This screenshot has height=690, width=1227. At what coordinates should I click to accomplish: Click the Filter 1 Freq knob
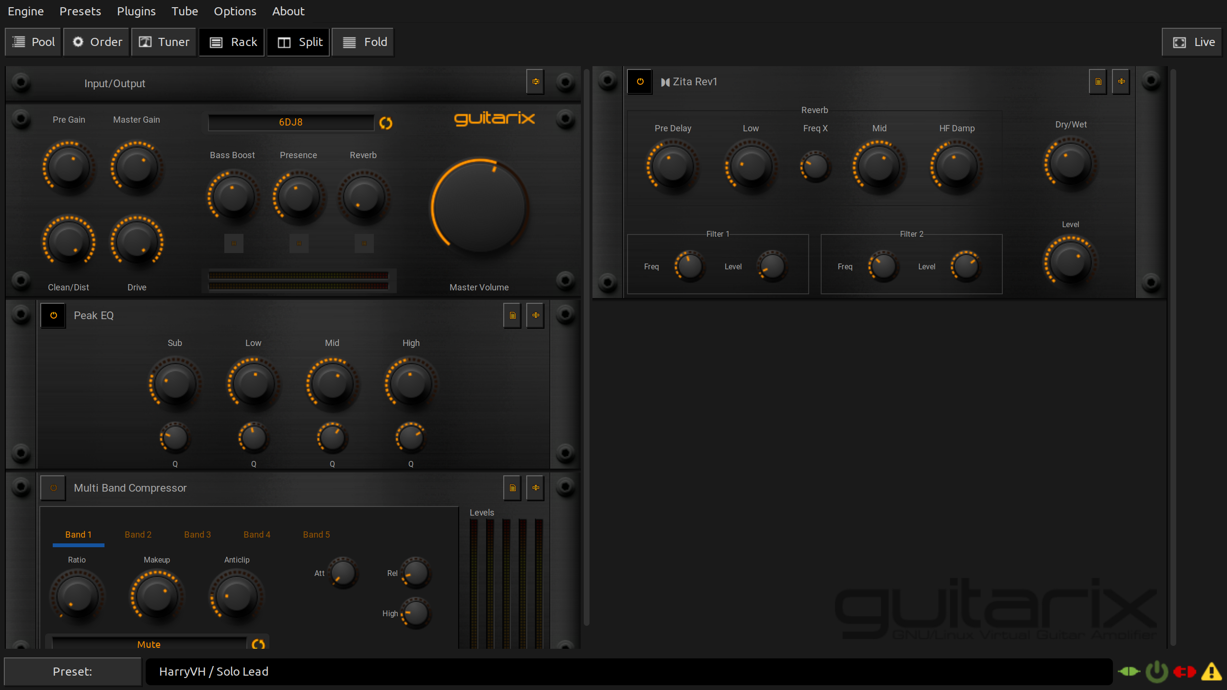click(x=690, y=266)
